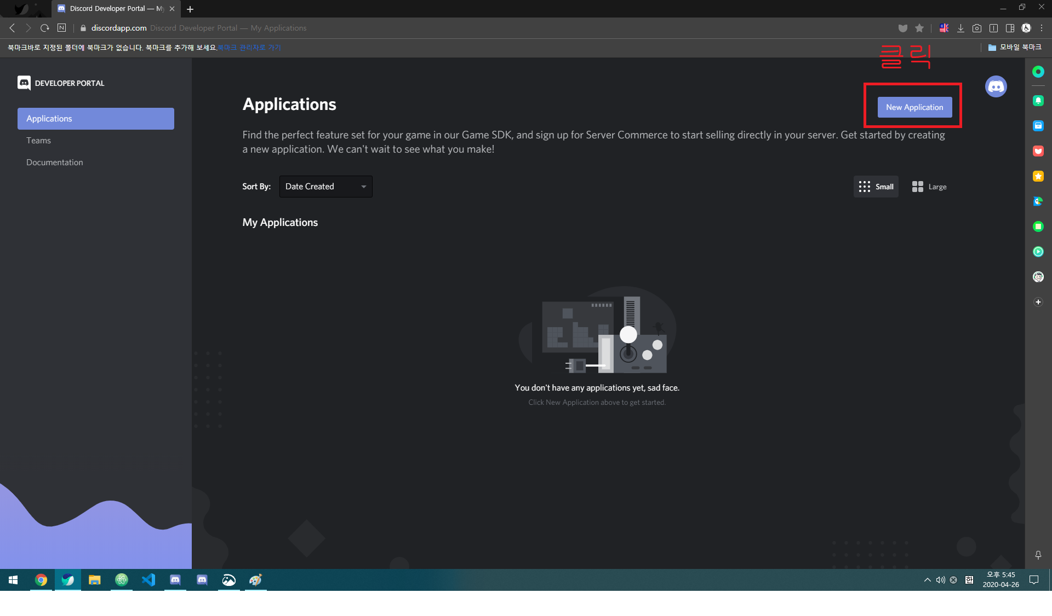Toggle the browser sidebar panel
1052x616 pixels.
click(1010, 28)
